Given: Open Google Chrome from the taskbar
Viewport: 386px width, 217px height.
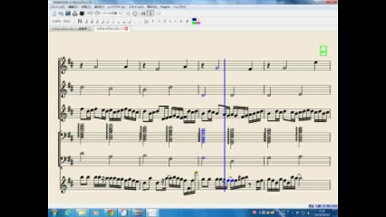Looking at the screenshot, I should 110,213.
